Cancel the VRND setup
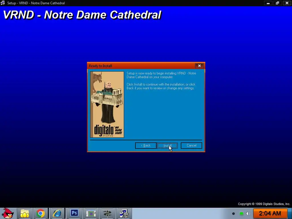This screenshot has height=219, width=292. click(191, 145)
